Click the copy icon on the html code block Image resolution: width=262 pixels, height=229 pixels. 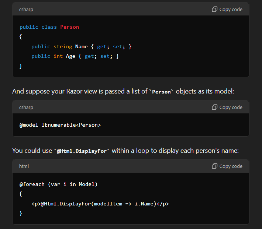[214, 166]
